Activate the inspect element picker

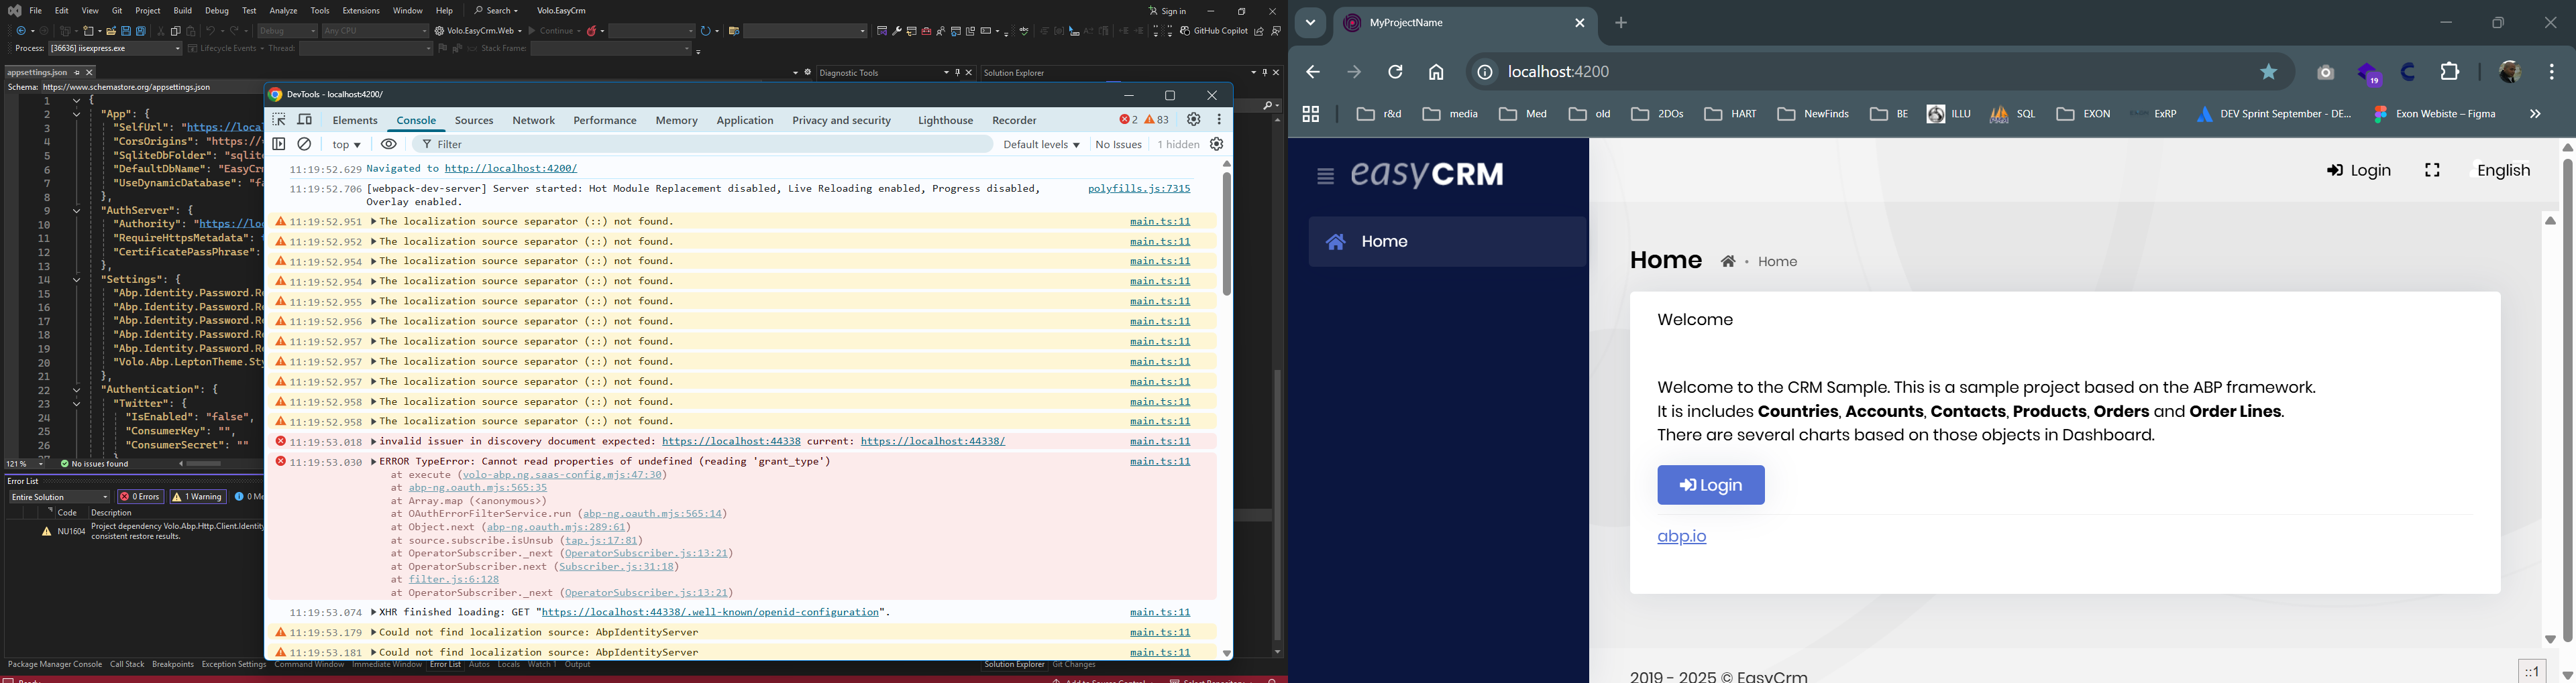[279, 120]
